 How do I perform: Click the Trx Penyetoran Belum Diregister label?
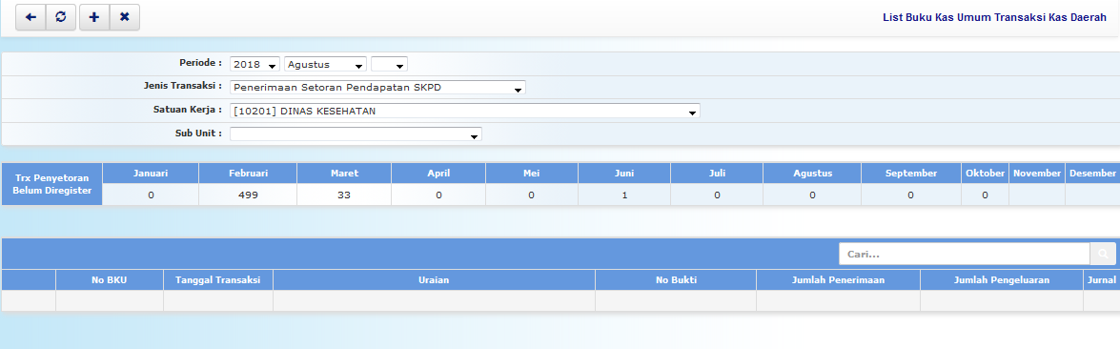click(52, 185)
